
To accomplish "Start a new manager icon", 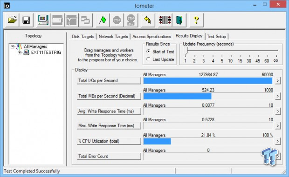I will click(x=43, y=20).
